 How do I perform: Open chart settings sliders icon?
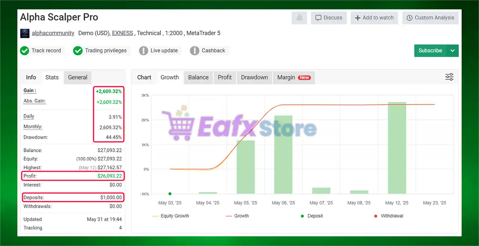pos(449,77)
